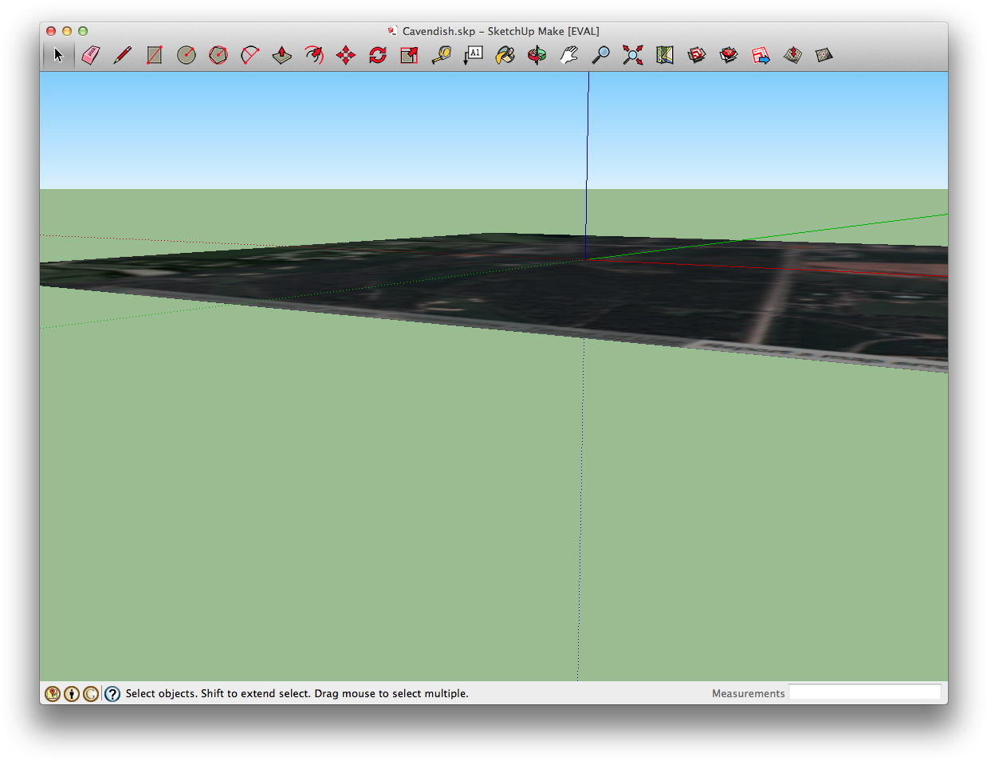Pick the Line pencil tool

click(x=122, y=55)
